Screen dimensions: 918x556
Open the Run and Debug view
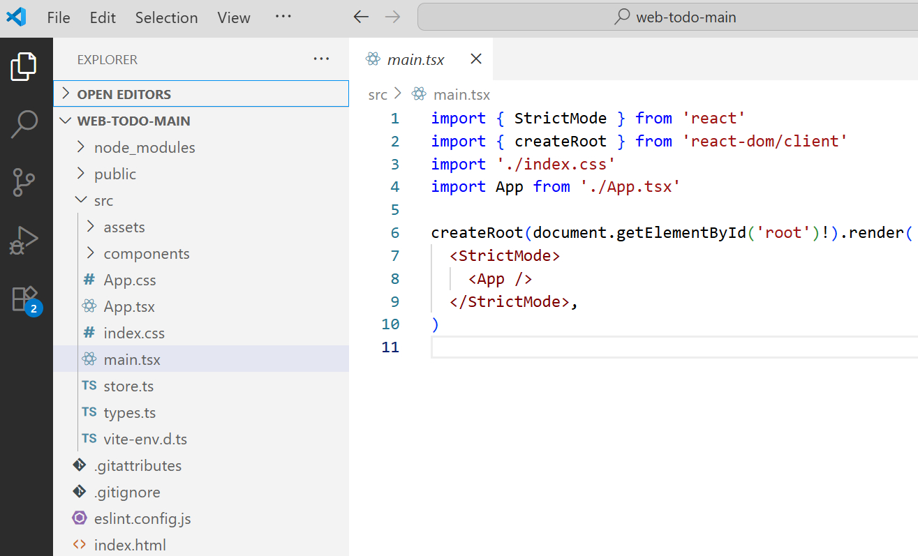24,241
